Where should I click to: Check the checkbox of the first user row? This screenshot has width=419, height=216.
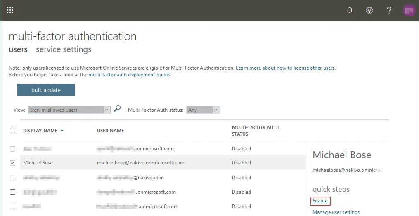(x=12, y=149)
